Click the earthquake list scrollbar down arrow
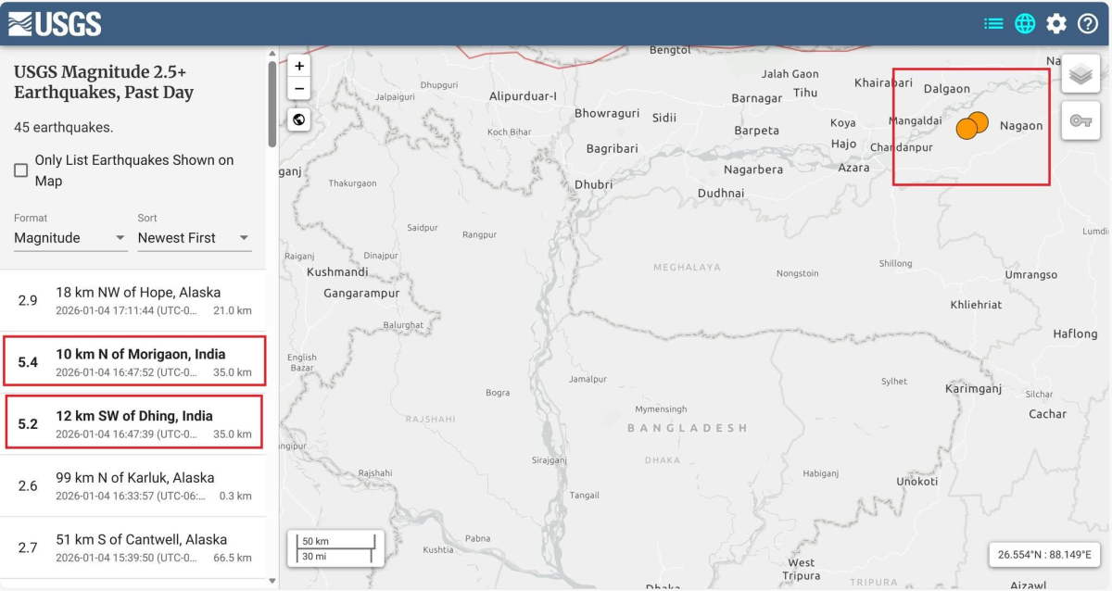The width and height of the screenshot is (1112, 591). tap(272, 581)
